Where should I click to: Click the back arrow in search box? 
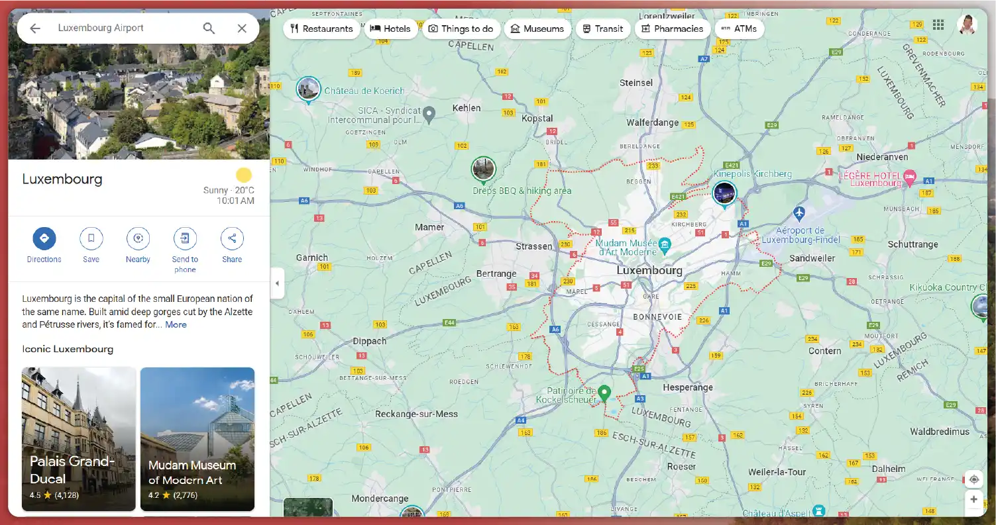tap(35, 28)
